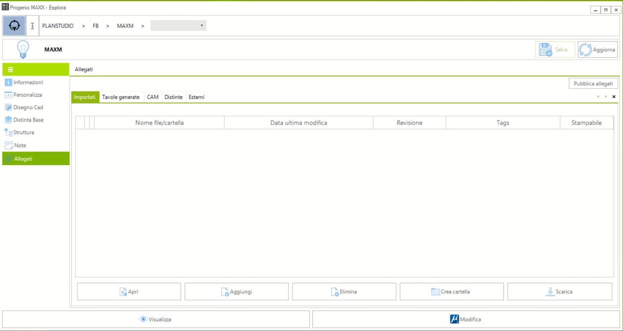Switch to the Esterni tab

coord(197,97)
